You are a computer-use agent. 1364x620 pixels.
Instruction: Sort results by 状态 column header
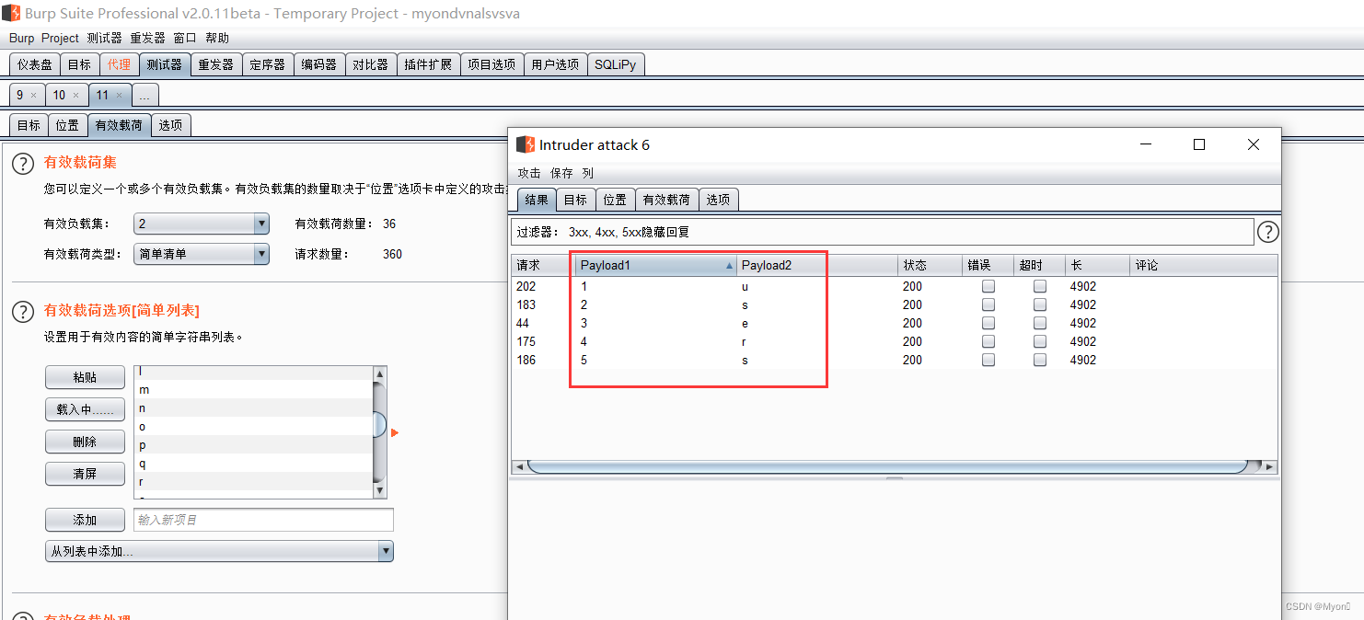(x=931, y=265)
